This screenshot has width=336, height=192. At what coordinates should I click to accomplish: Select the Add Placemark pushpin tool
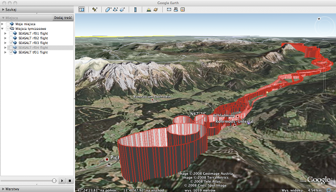(94, 9)
